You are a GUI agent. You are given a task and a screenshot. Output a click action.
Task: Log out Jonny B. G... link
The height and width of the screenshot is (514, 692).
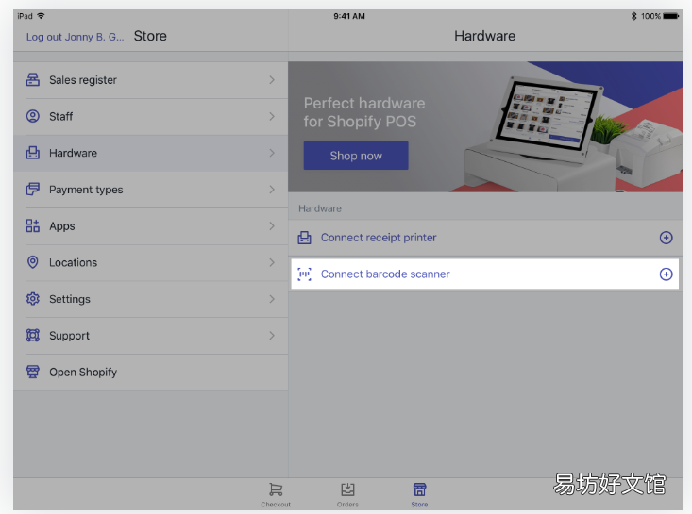pyautogui.click(x=75, y=37)
